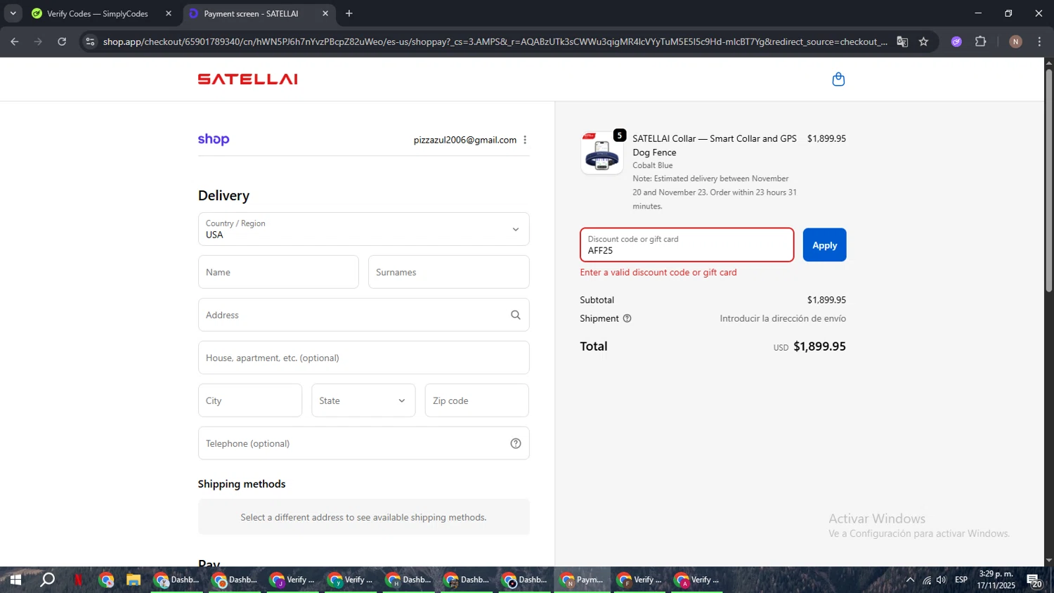Apply the discount code
Screen dimensions: 1054x593
(x=824, y=245)
